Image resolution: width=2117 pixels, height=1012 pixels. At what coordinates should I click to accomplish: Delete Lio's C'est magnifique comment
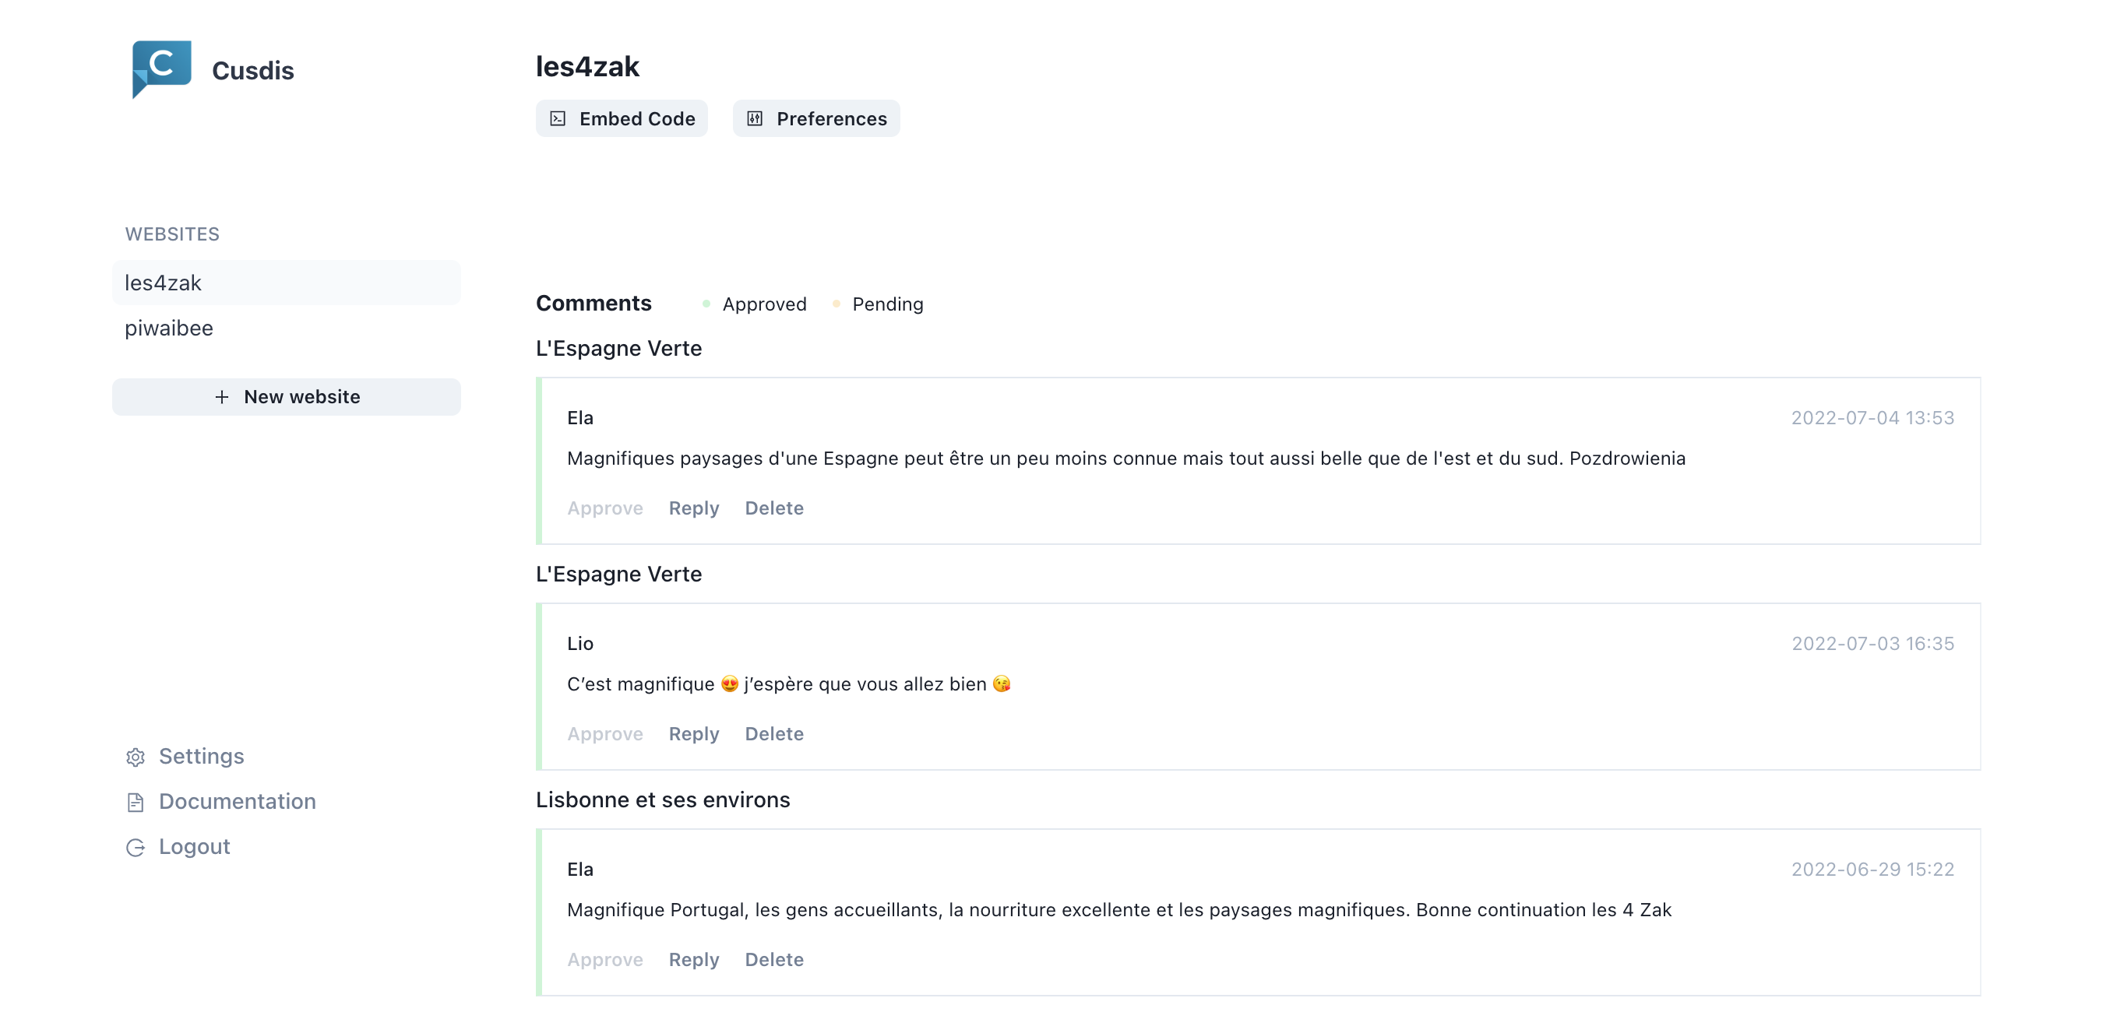[774, 733]
